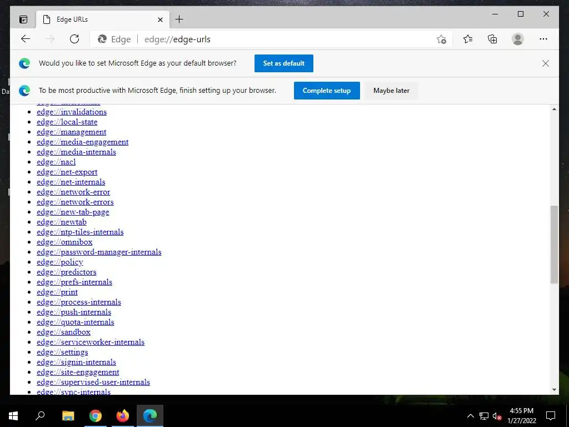Open the edge://network-errors link
Screen dimensions: 569x427
(75, 202)
